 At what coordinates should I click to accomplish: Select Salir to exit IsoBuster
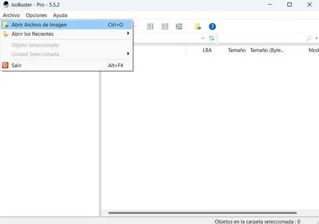pyautogui.click(x=66, y=65)
